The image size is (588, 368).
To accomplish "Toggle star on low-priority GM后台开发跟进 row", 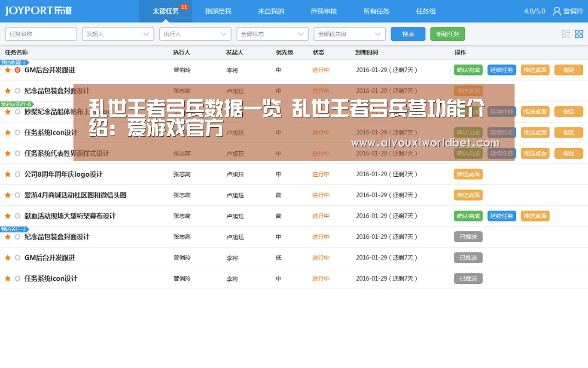I will 8,258.
